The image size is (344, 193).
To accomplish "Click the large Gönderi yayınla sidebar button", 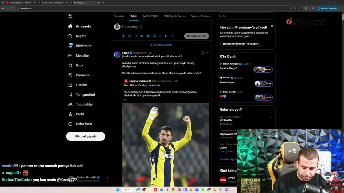I will coord(85,136).
